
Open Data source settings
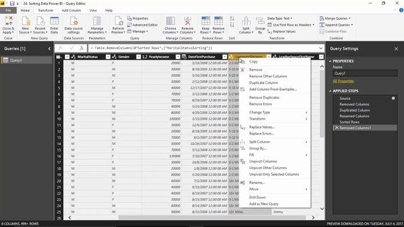(x=73, y=25)
